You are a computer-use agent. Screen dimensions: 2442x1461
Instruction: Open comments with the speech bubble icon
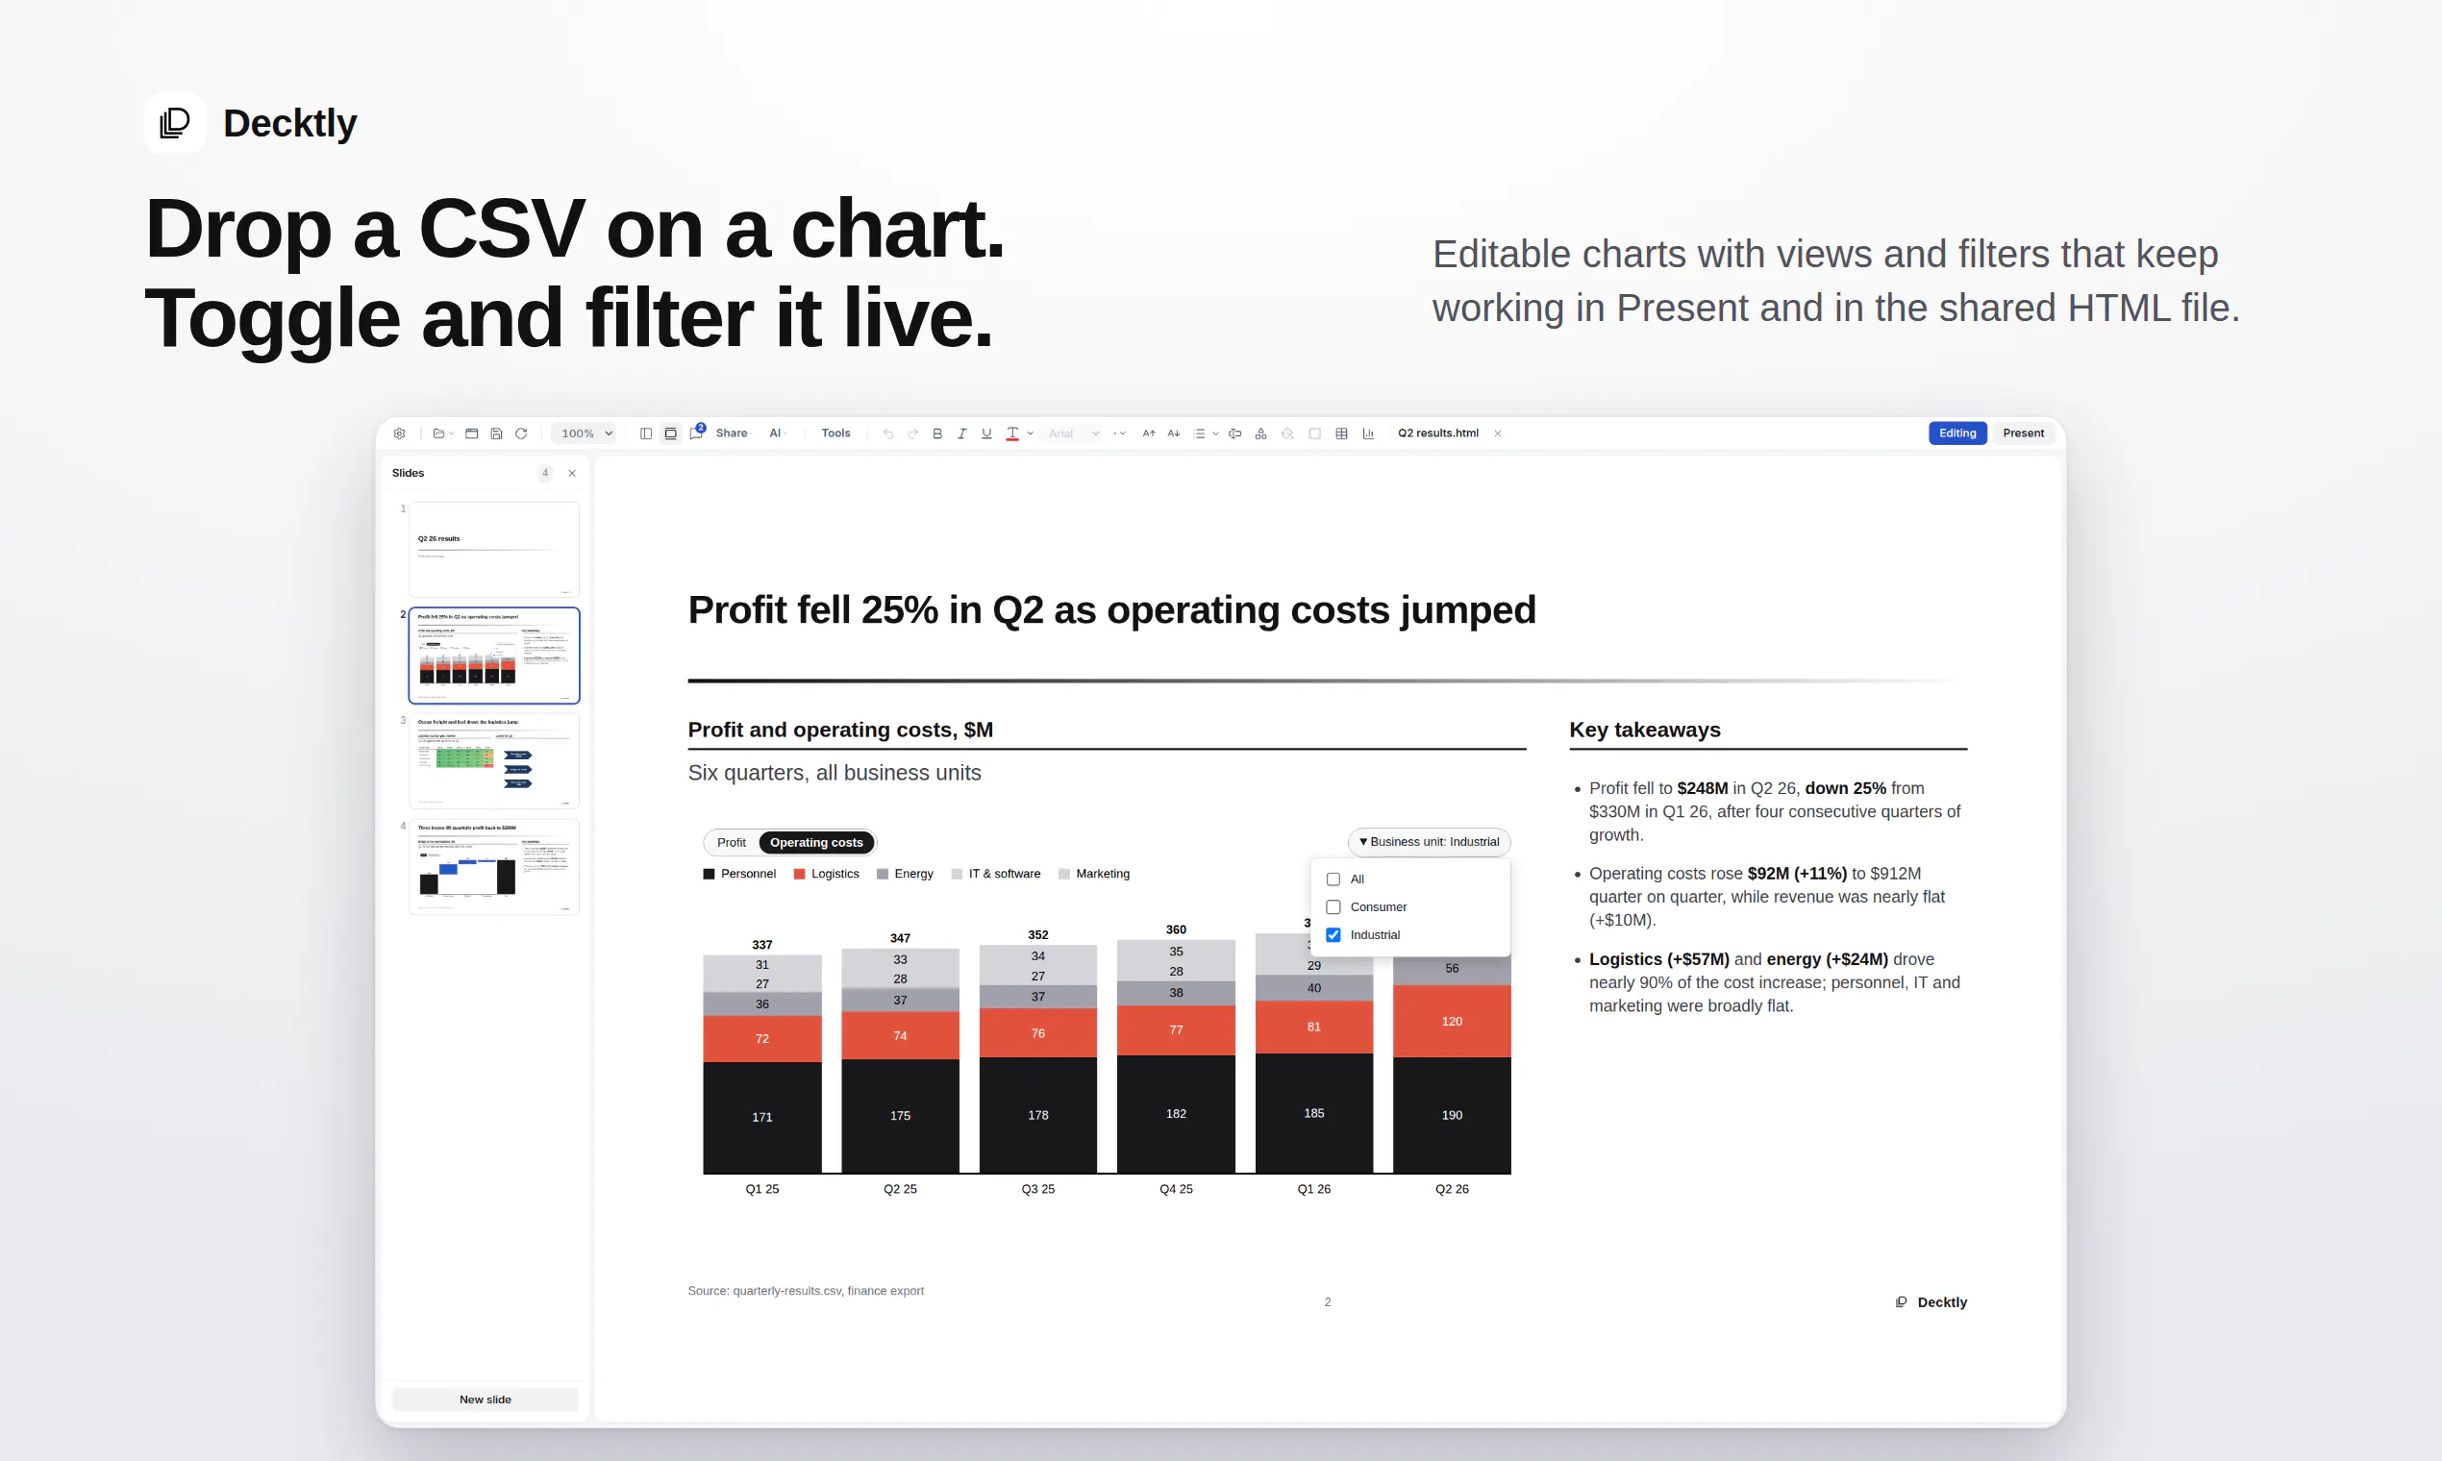pos(696,433)
